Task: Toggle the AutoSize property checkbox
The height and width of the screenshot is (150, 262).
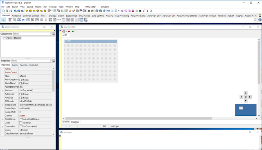Action: pyautogui.click(x=20, y=98)
